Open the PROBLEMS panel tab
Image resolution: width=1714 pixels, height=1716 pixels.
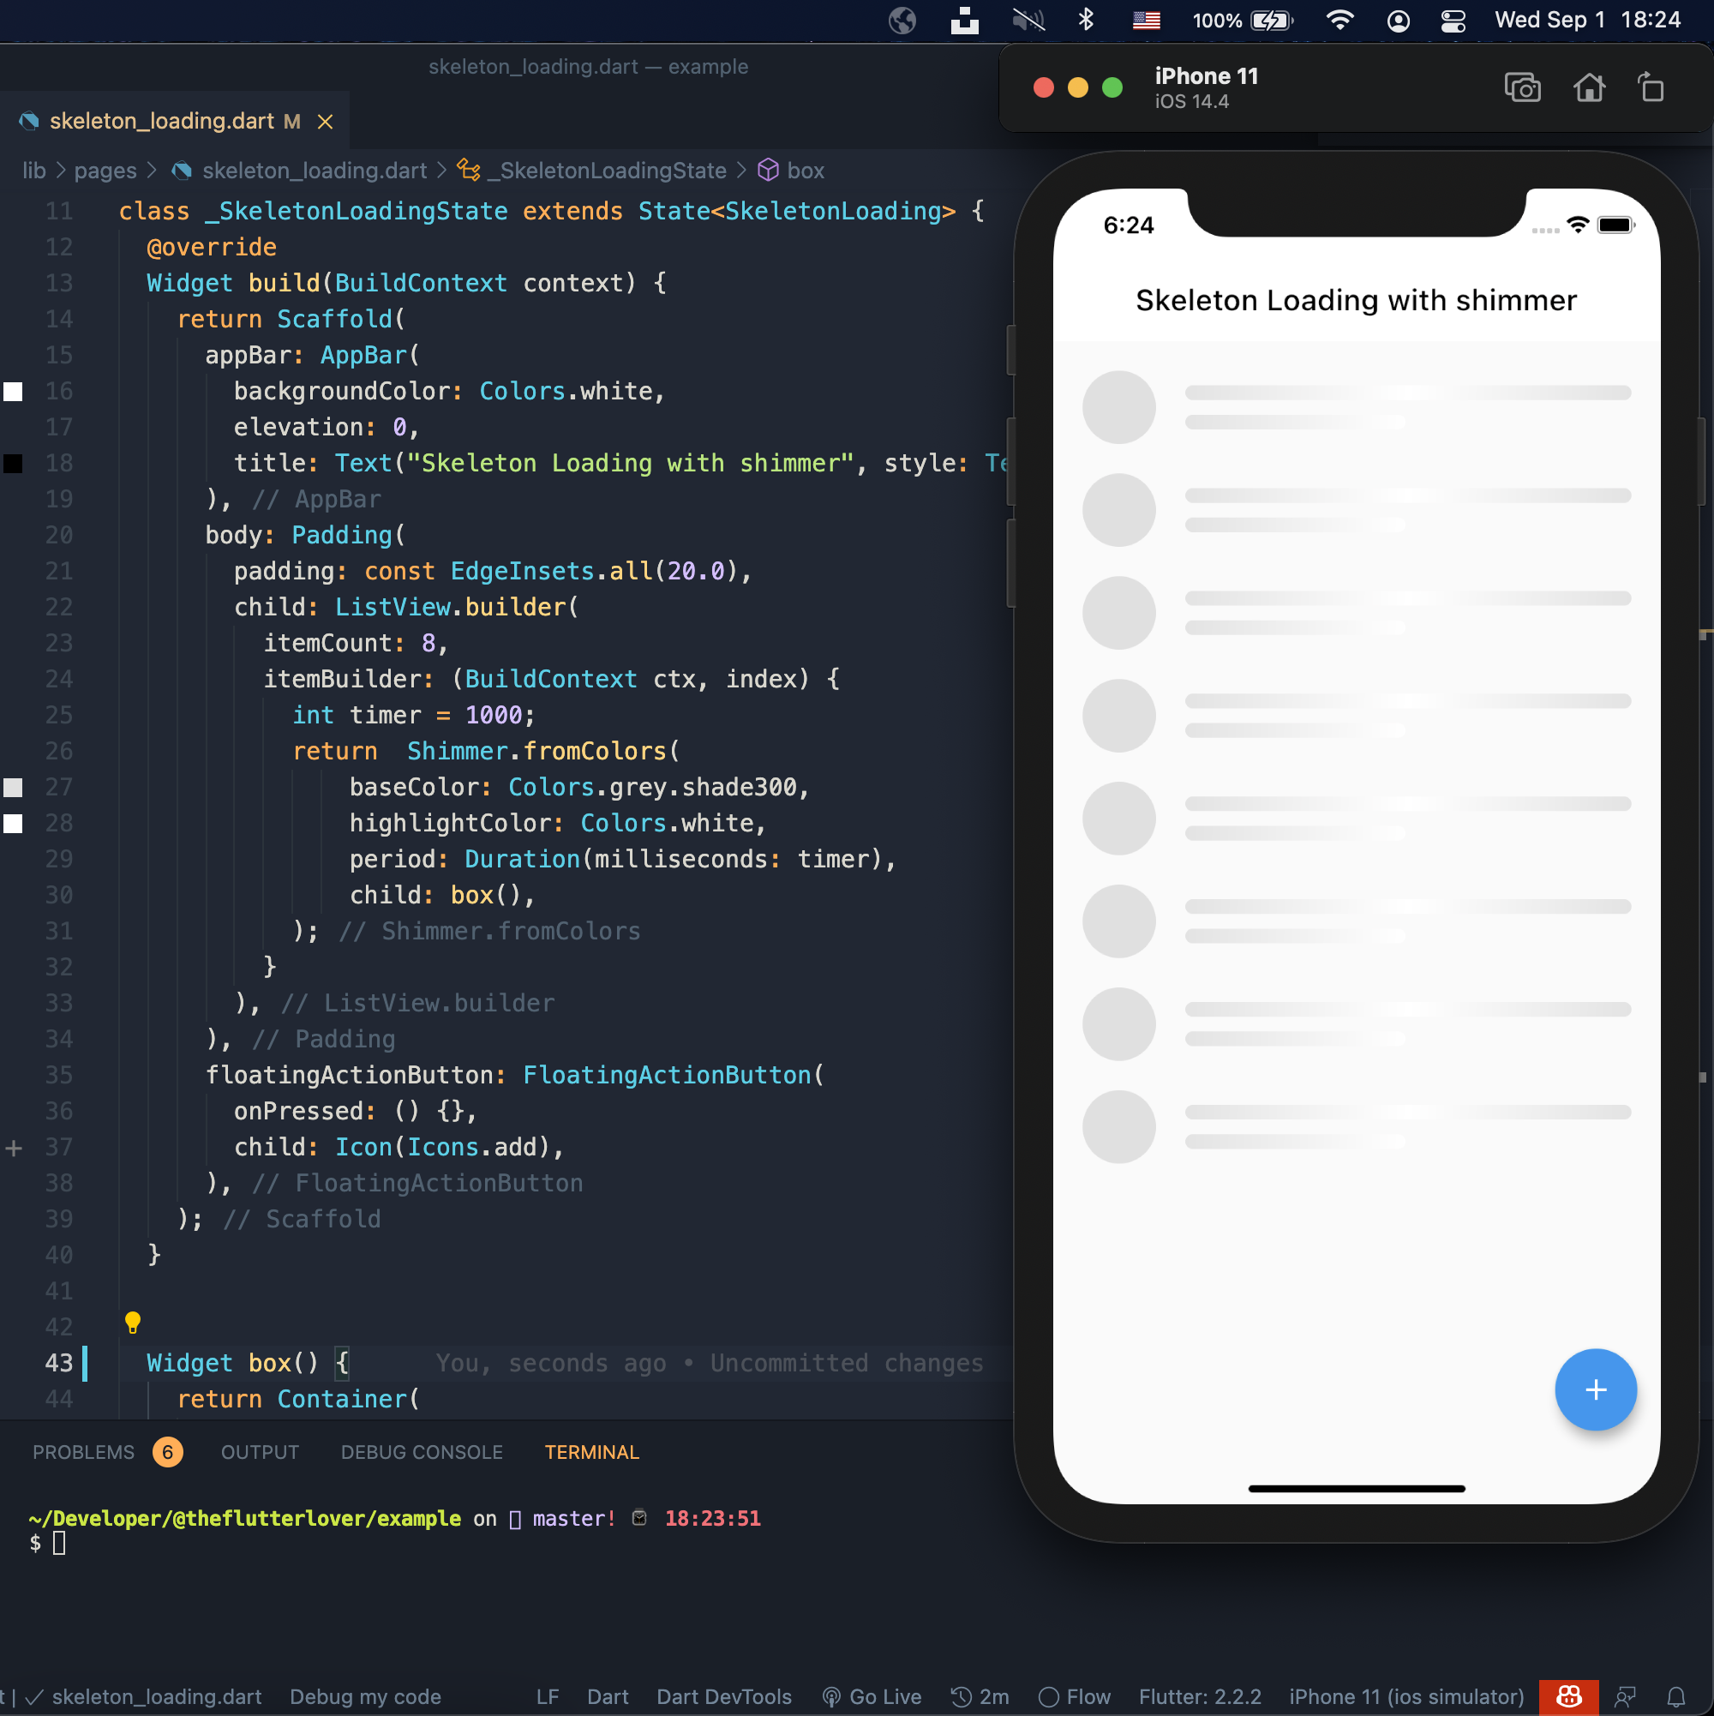pos(83,1452)
